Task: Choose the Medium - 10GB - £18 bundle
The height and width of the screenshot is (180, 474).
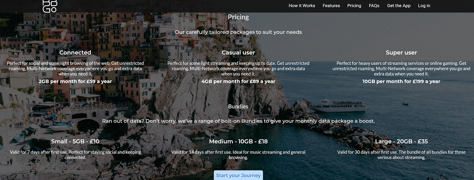Action: pyautogui.click(x=238, y=141)
